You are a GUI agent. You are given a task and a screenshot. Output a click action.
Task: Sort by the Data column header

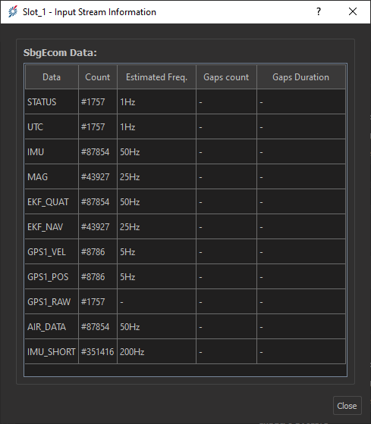[52, 77]
